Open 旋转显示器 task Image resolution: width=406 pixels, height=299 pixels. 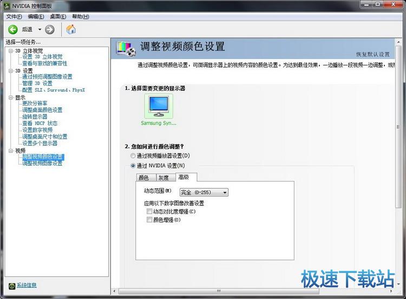[x=35, y=116]
